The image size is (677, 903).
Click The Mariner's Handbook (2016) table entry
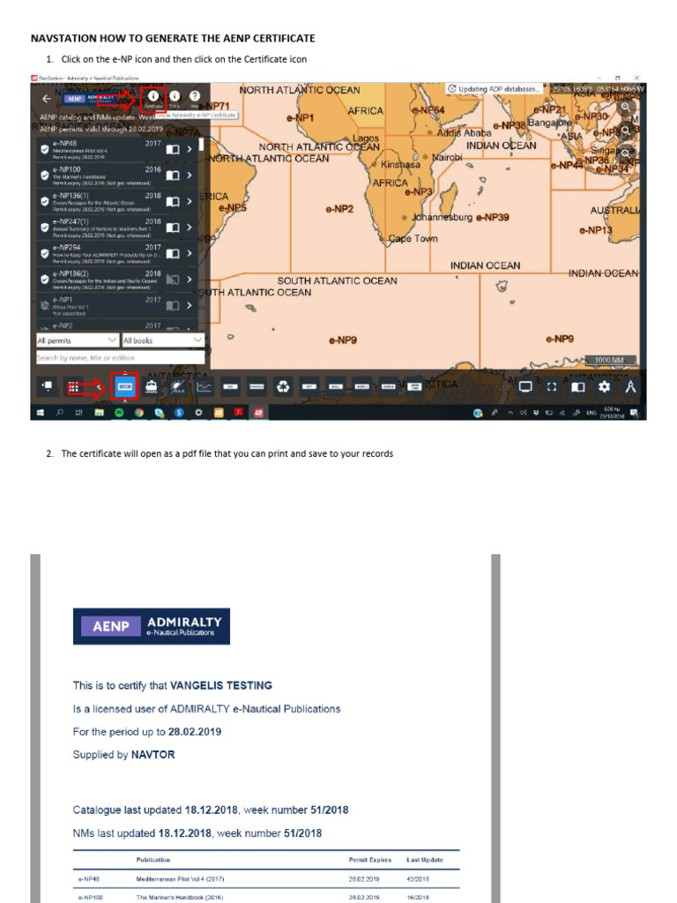tap(180, 897)
